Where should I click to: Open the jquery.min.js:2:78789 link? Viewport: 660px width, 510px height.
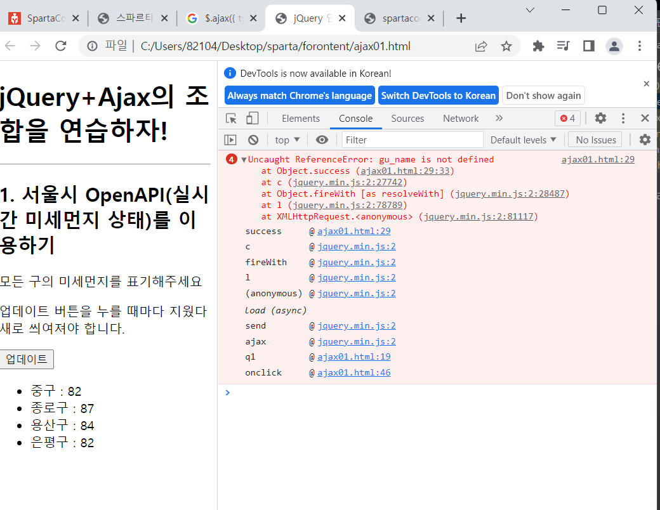[x=348, y=205]
